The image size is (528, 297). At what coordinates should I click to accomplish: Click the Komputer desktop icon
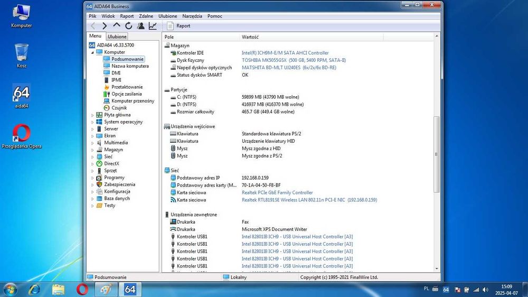coord(22,16)
